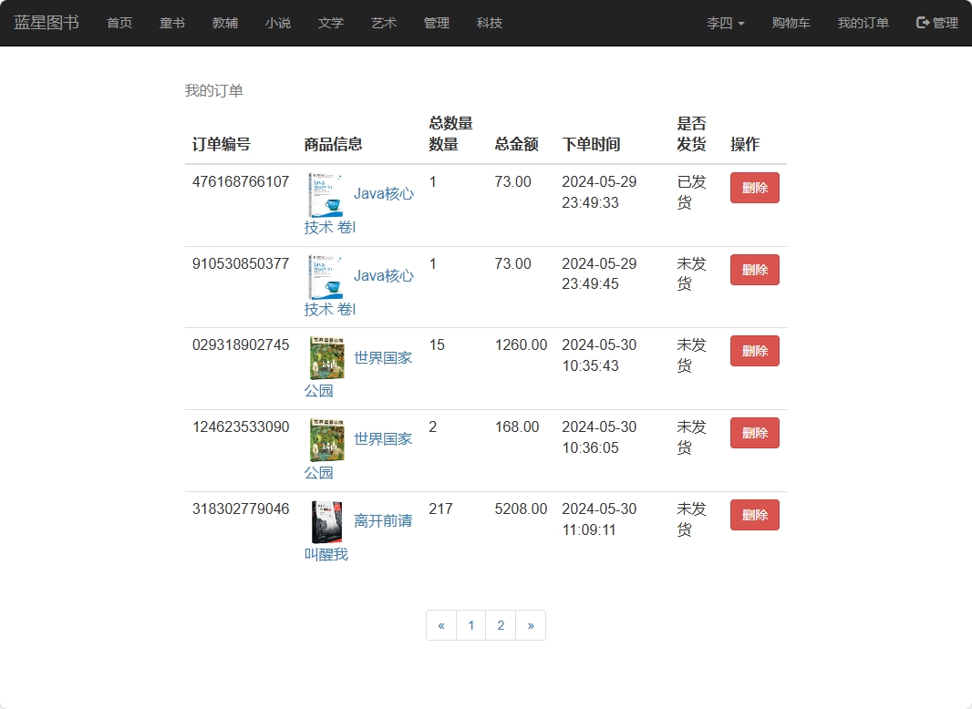The image size is (972, 709).
Task: Open the 艺术 category
Action: pyautogui.click(x=384, y=24)
